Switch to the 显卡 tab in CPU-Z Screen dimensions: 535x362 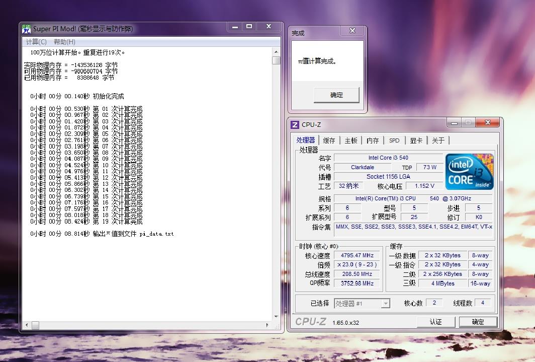(x=416, y=140)
